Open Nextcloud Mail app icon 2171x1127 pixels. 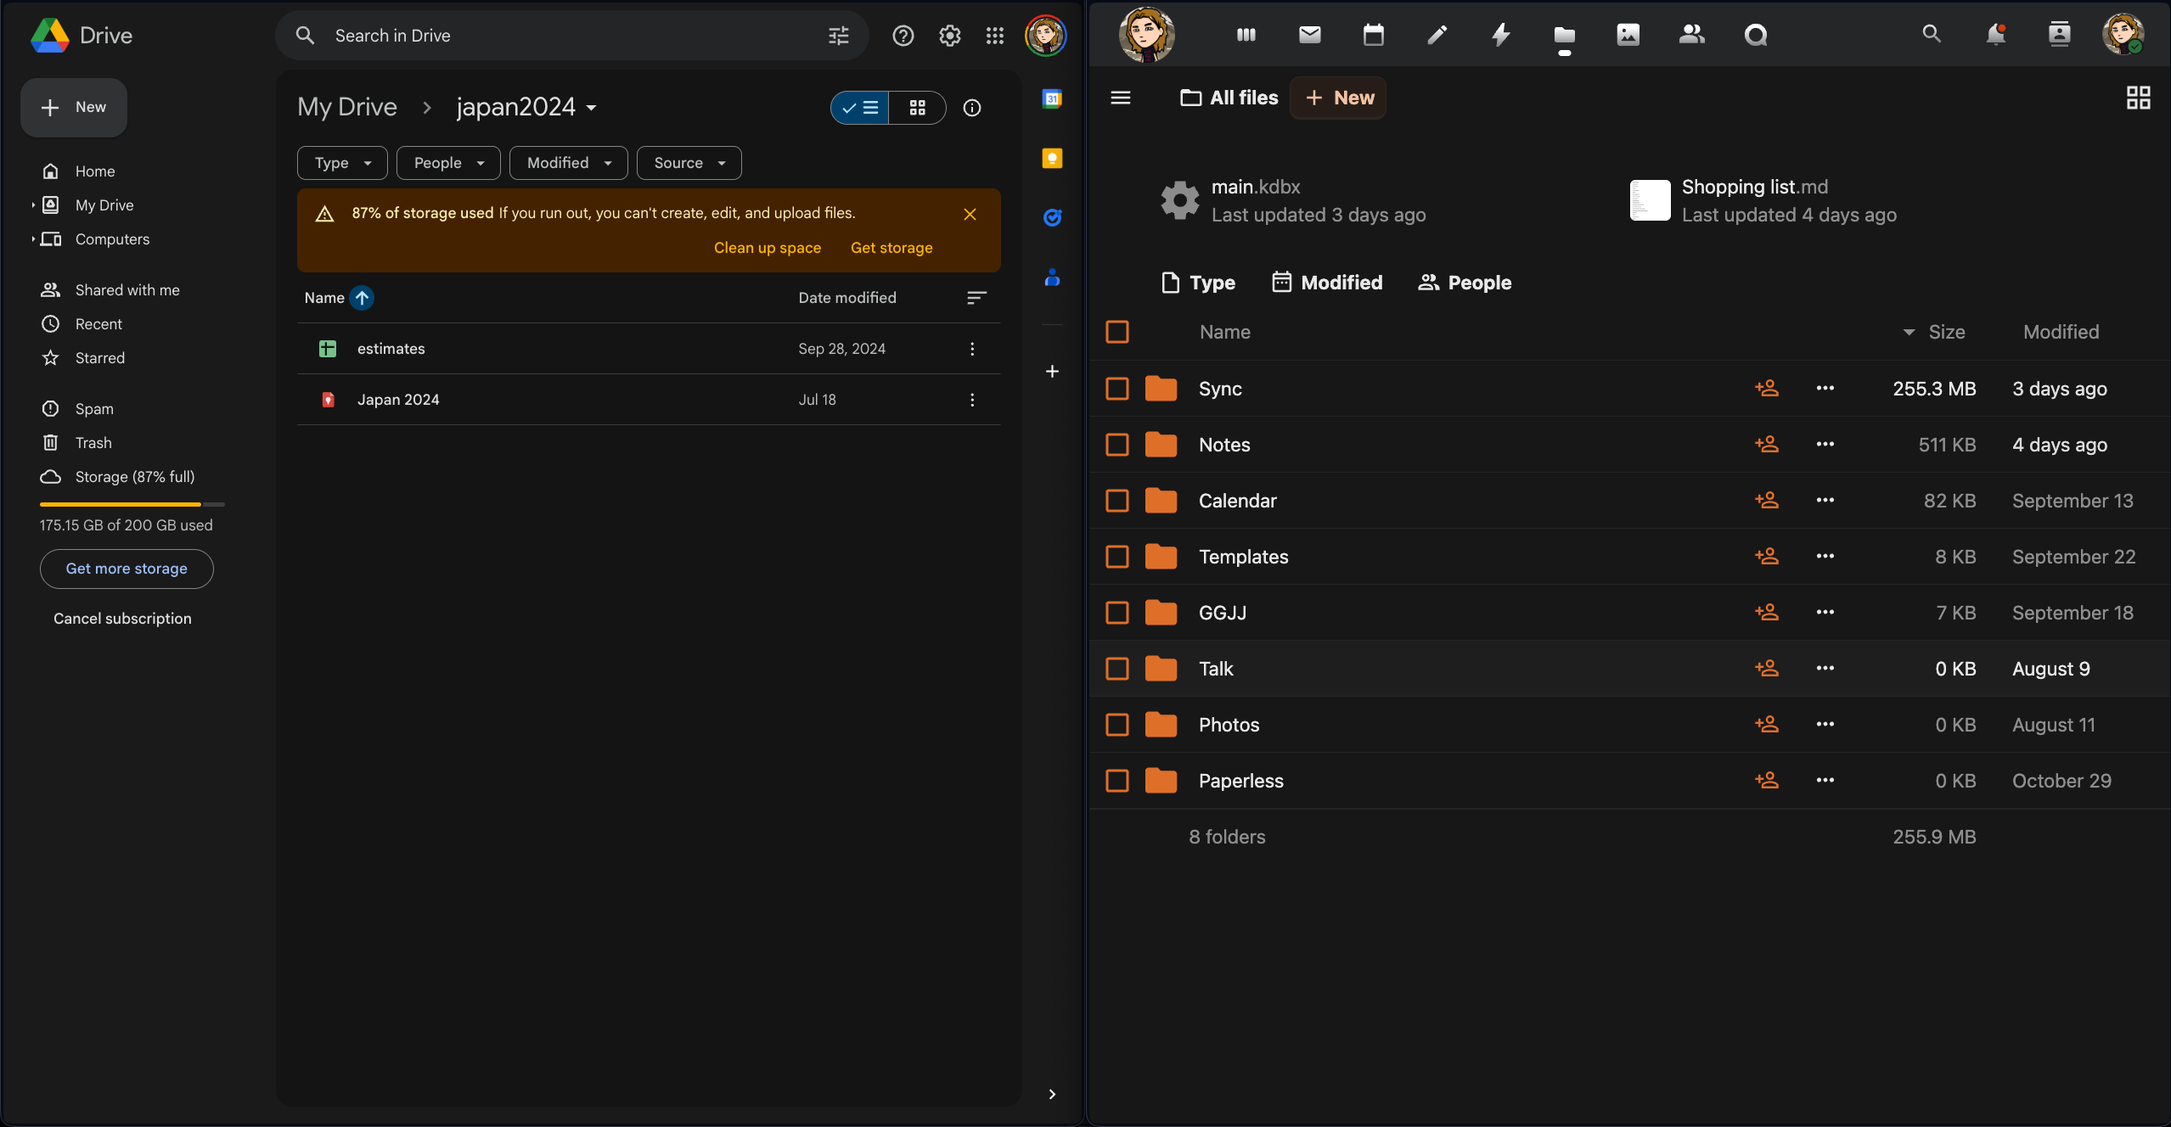pyautogui.click(x=1309, y=35)
